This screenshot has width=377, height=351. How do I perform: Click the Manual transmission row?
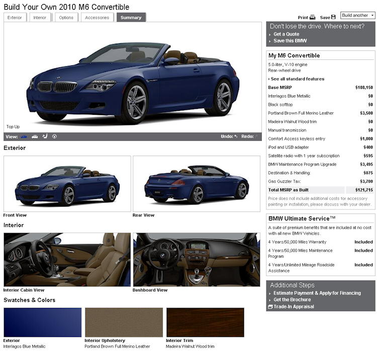[321, 130]
